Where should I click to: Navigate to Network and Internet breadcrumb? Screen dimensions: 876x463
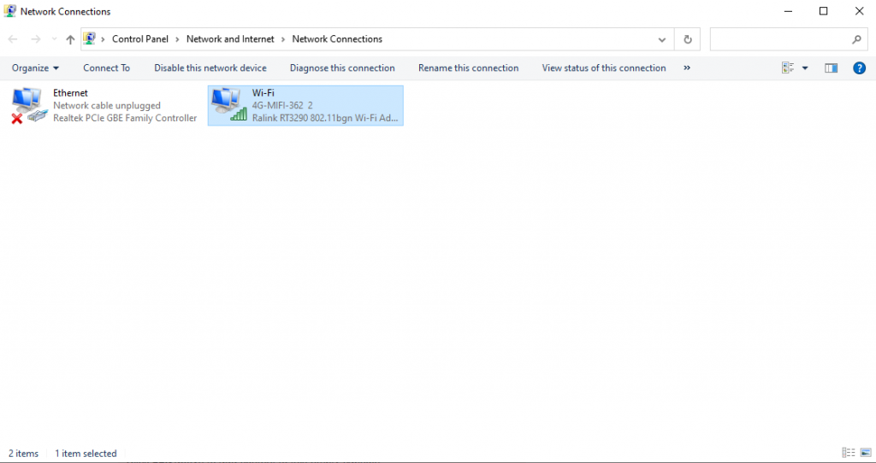pos(230,39)
